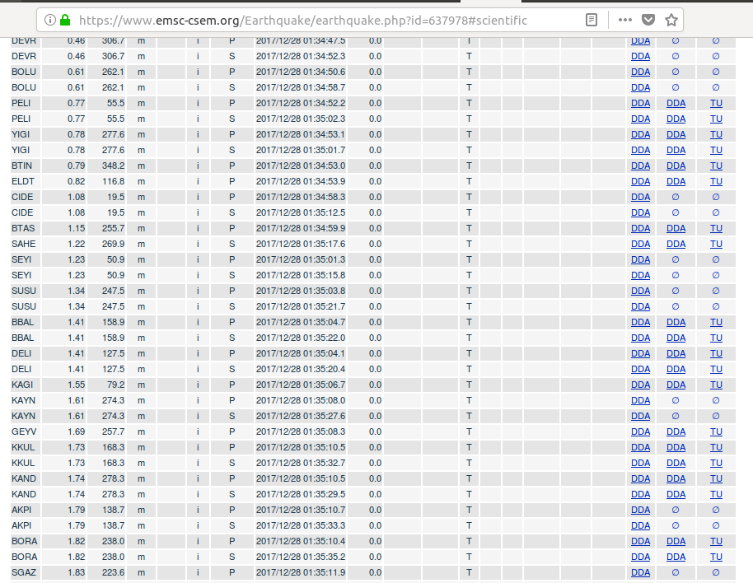Image resolution: width=753 pixels, height=583 pixels.
Task: Open the TU link in GEYV row
Action: 716,431
